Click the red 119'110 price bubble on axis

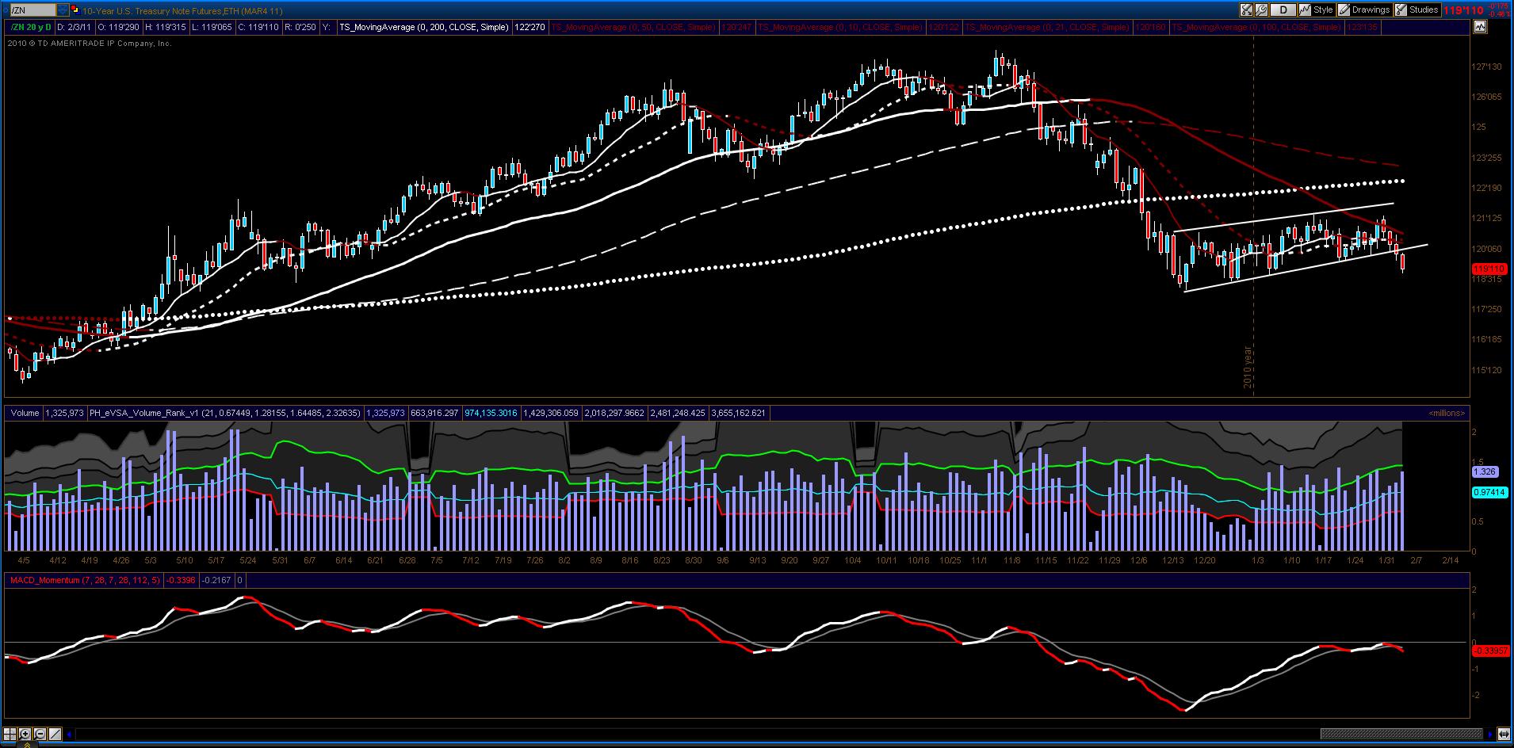tap(1488, 269)
